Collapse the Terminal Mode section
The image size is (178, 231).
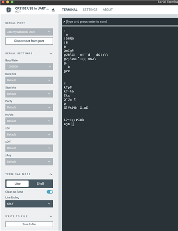51,174
